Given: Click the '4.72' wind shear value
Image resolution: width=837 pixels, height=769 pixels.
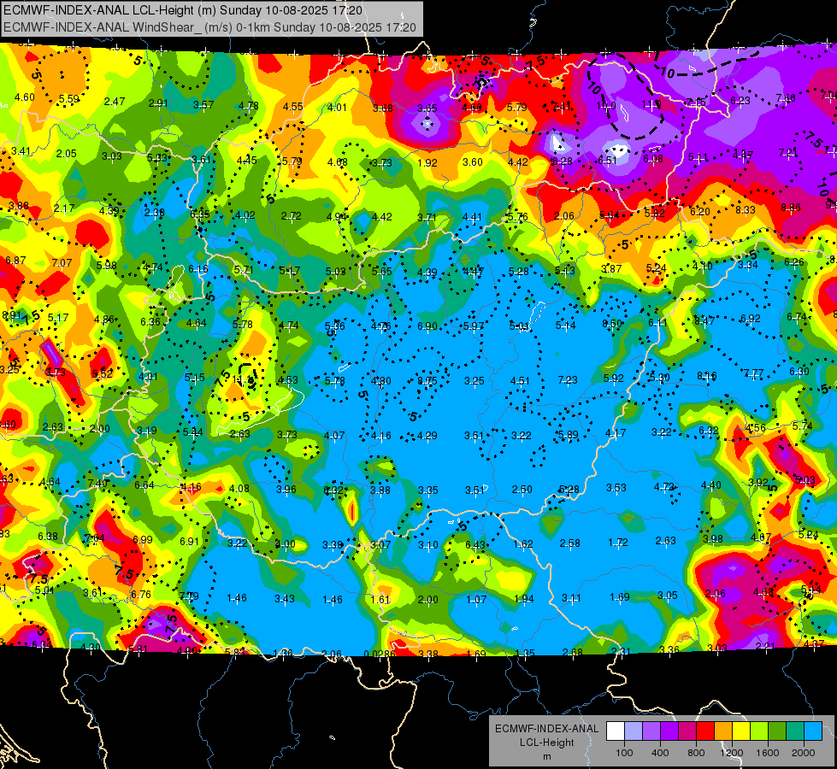Looking at the screenshot, I should pyautogui.click(x=663, y=487).
